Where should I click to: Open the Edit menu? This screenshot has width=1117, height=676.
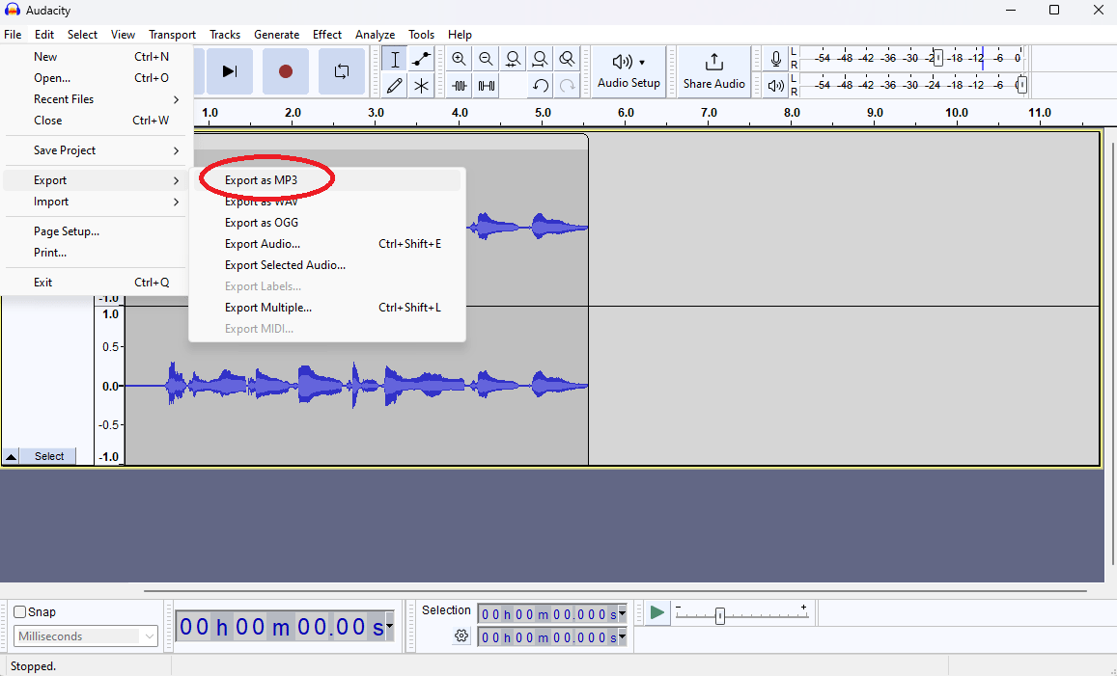(44, 34)
